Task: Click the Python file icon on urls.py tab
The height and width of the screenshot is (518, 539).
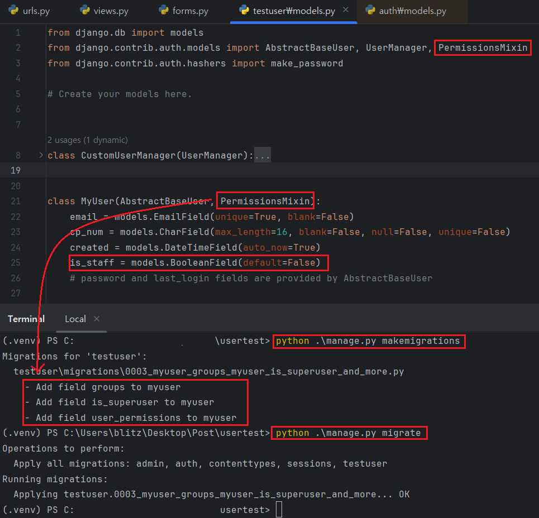Action: point(12,11)
